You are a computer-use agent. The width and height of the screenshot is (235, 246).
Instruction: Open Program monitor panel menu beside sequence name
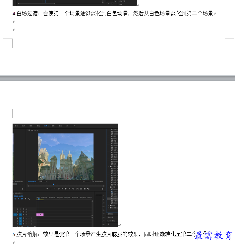click(x=38, y=130)
